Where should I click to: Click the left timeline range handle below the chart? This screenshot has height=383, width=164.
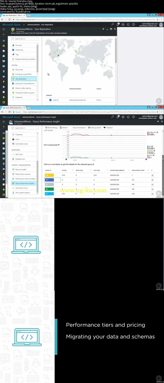point(66,159)
